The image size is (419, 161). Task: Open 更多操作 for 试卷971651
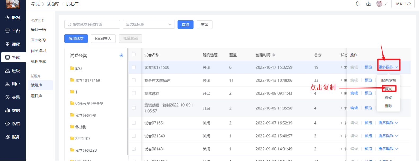pyautogui.click(x=388, y=123)
